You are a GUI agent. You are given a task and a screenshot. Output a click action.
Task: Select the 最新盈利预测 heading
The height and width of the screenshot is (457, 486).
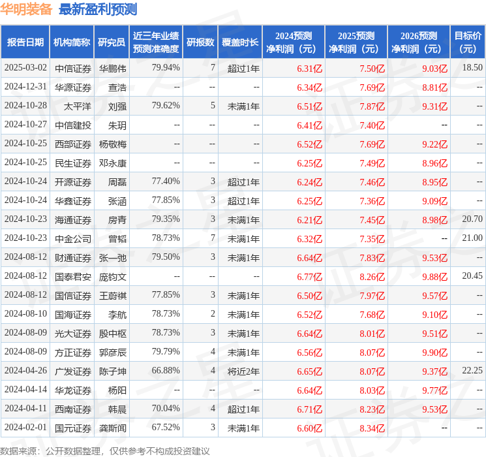tap(98, 9)
